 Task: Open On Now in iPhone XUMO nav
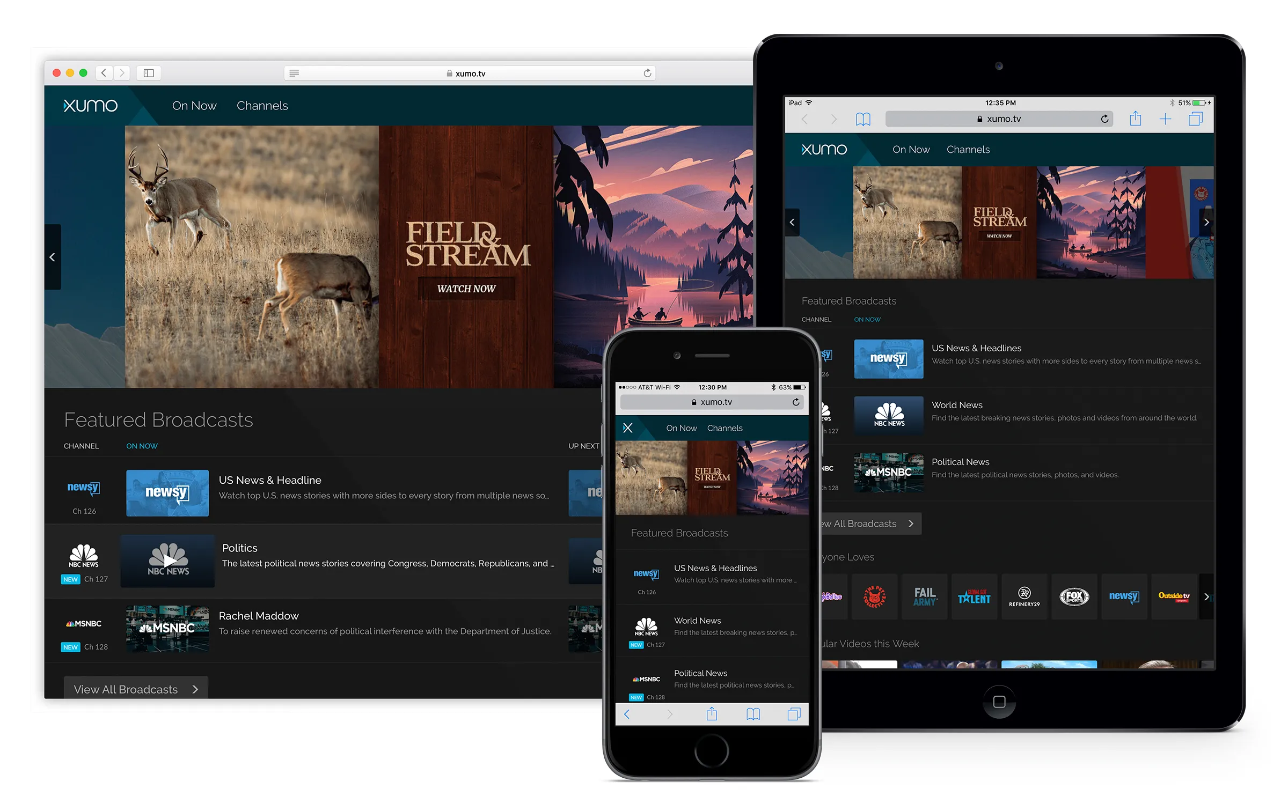[681, 428]
